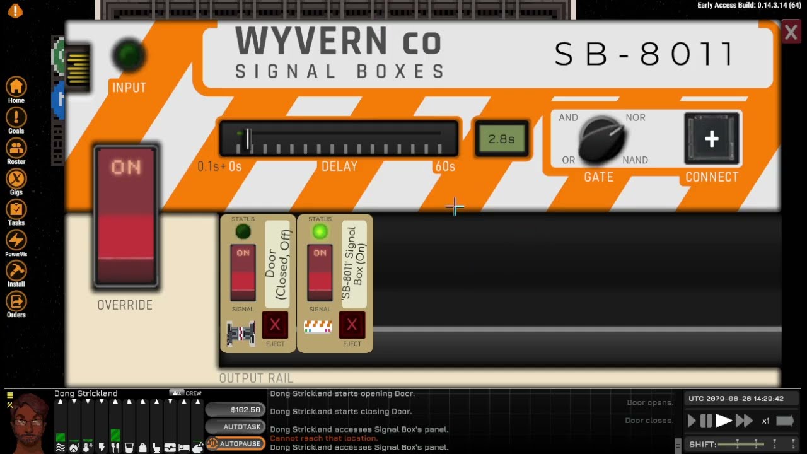The image size is (807, 454).
Task: Select the AND gate label
Action: 568,117
